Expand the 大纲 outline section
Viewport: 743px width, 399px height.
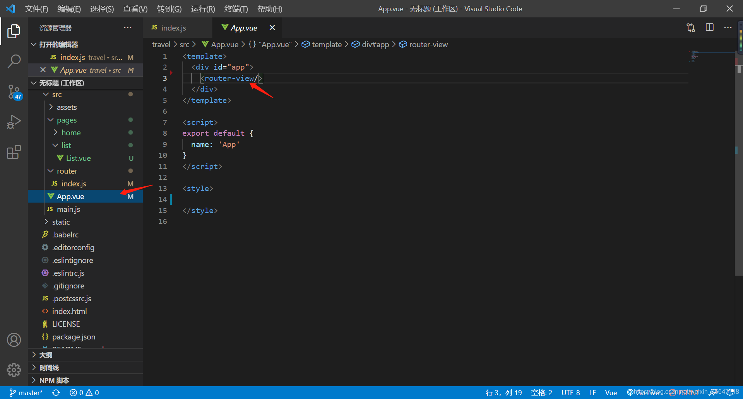[x=85, y=355]
